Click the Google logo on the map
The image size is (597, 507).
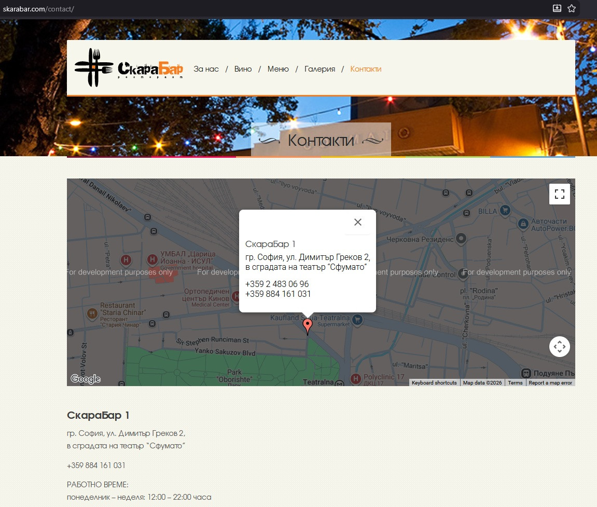point(86,379)
